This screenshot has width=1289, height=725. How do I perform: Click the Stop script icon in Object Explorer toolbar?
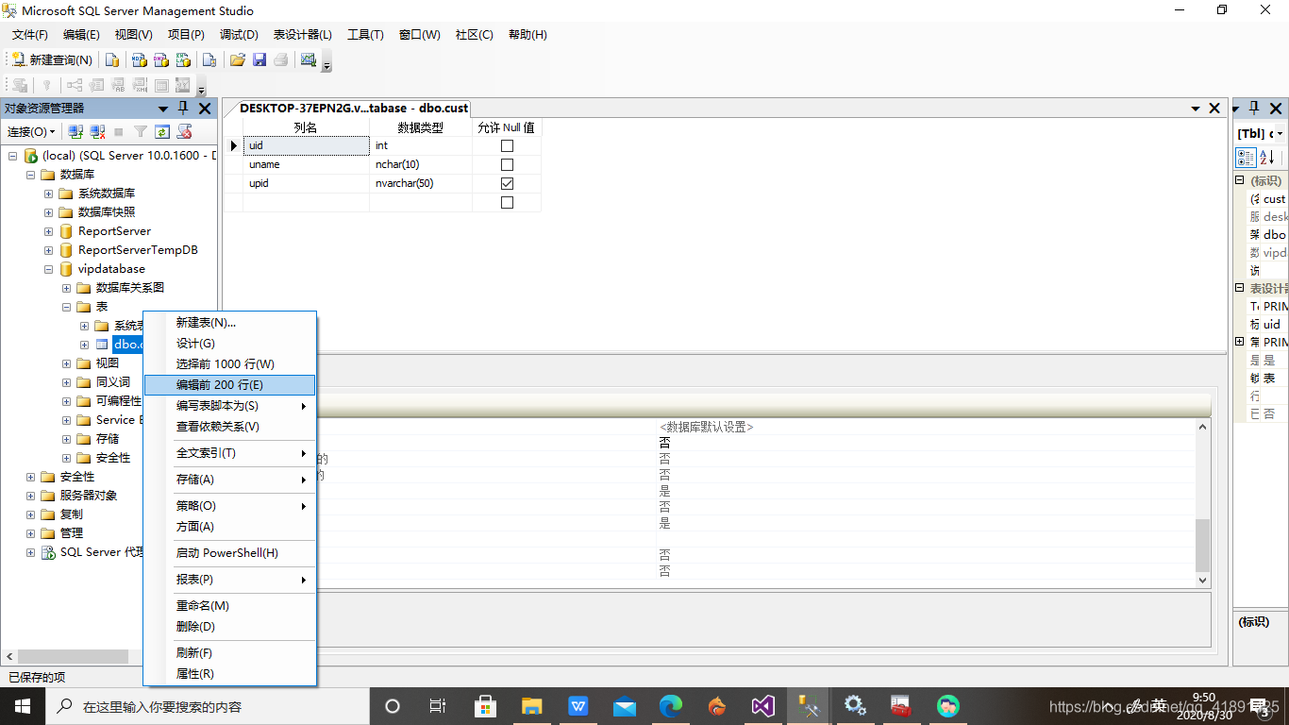pos(185,131)
